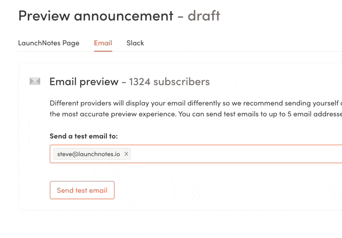Click the 'Preview announcement' page title
Screen dimensions: 342x238
95,16
